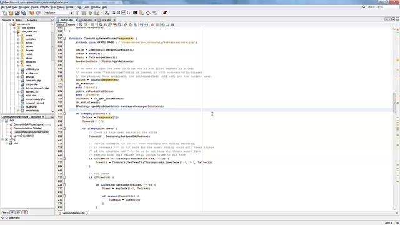Select router.php in the project tree

31,107
